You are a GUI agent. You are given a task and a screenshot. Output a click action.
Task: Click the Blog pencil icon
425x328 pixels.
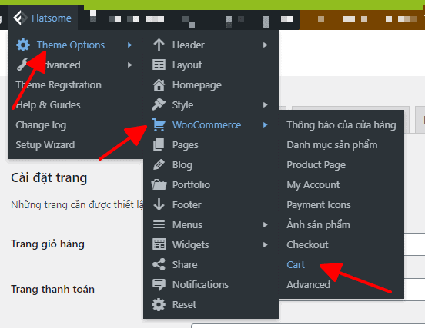click(159, 164)
